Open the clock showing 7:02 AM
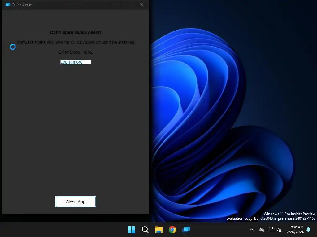Screen dimensions: 317x237 click(295, 230)
